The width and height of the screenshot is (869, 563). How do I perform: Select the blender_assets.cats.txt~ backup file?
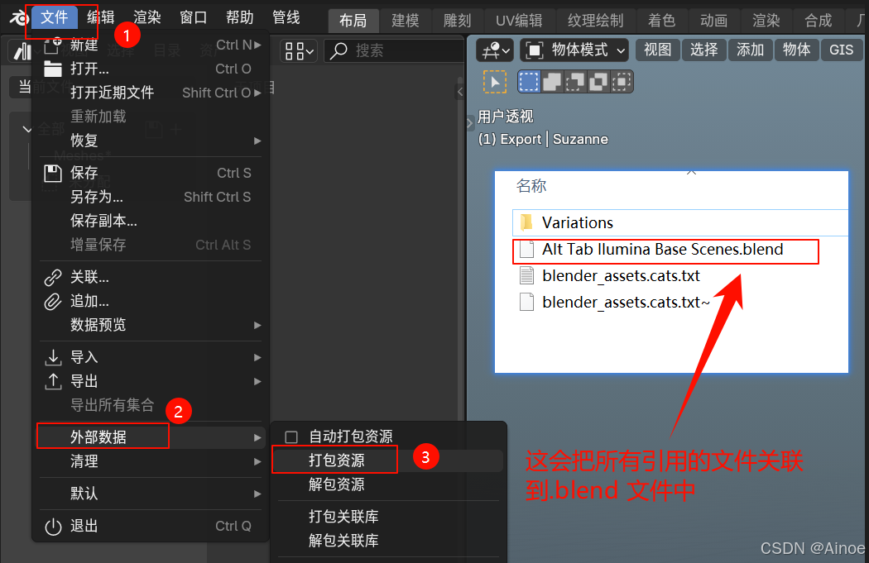point(680,303)
